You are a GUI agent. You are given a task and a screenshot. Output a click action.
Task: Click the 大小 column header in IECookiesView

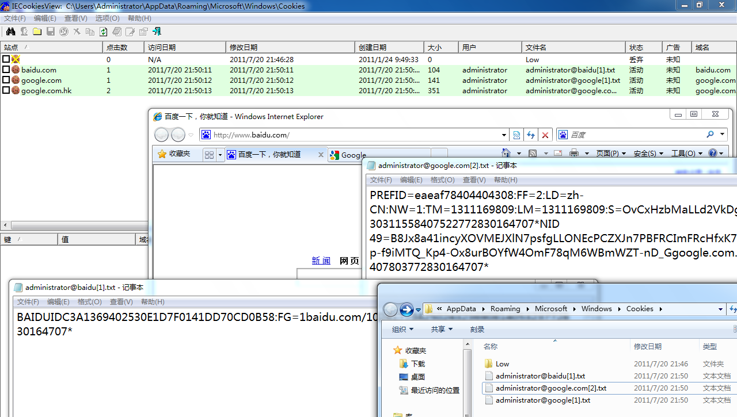[441, 47]
